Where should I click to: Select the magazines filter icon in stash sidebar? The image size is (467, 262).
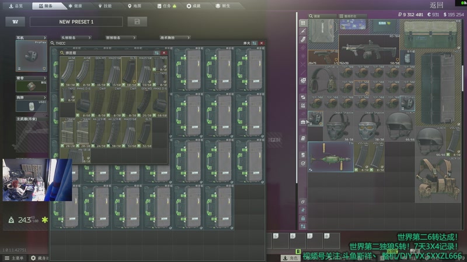point(303,39)
